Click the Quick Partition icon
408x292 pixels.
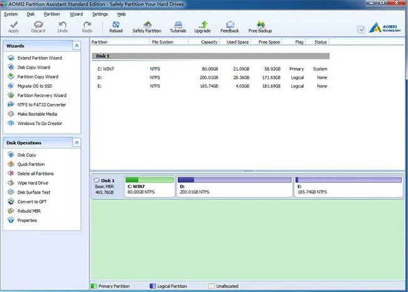[11, 164]
